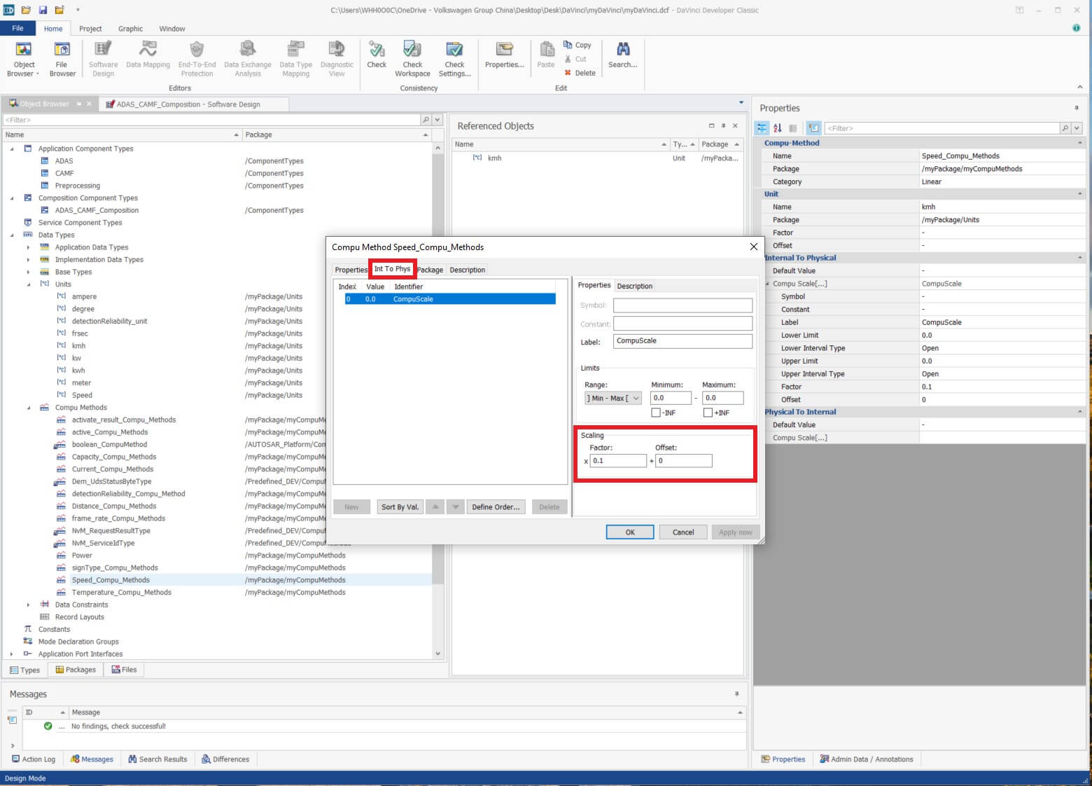Toggle alphabetical sort in Properties panel
The image size is (1092, 786).
pyautogui.click(x=777, y=128)
